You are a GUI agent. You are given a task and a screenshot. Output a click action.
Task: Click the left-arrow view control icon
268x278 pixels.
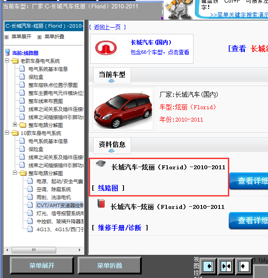click(x=243, y=266)
